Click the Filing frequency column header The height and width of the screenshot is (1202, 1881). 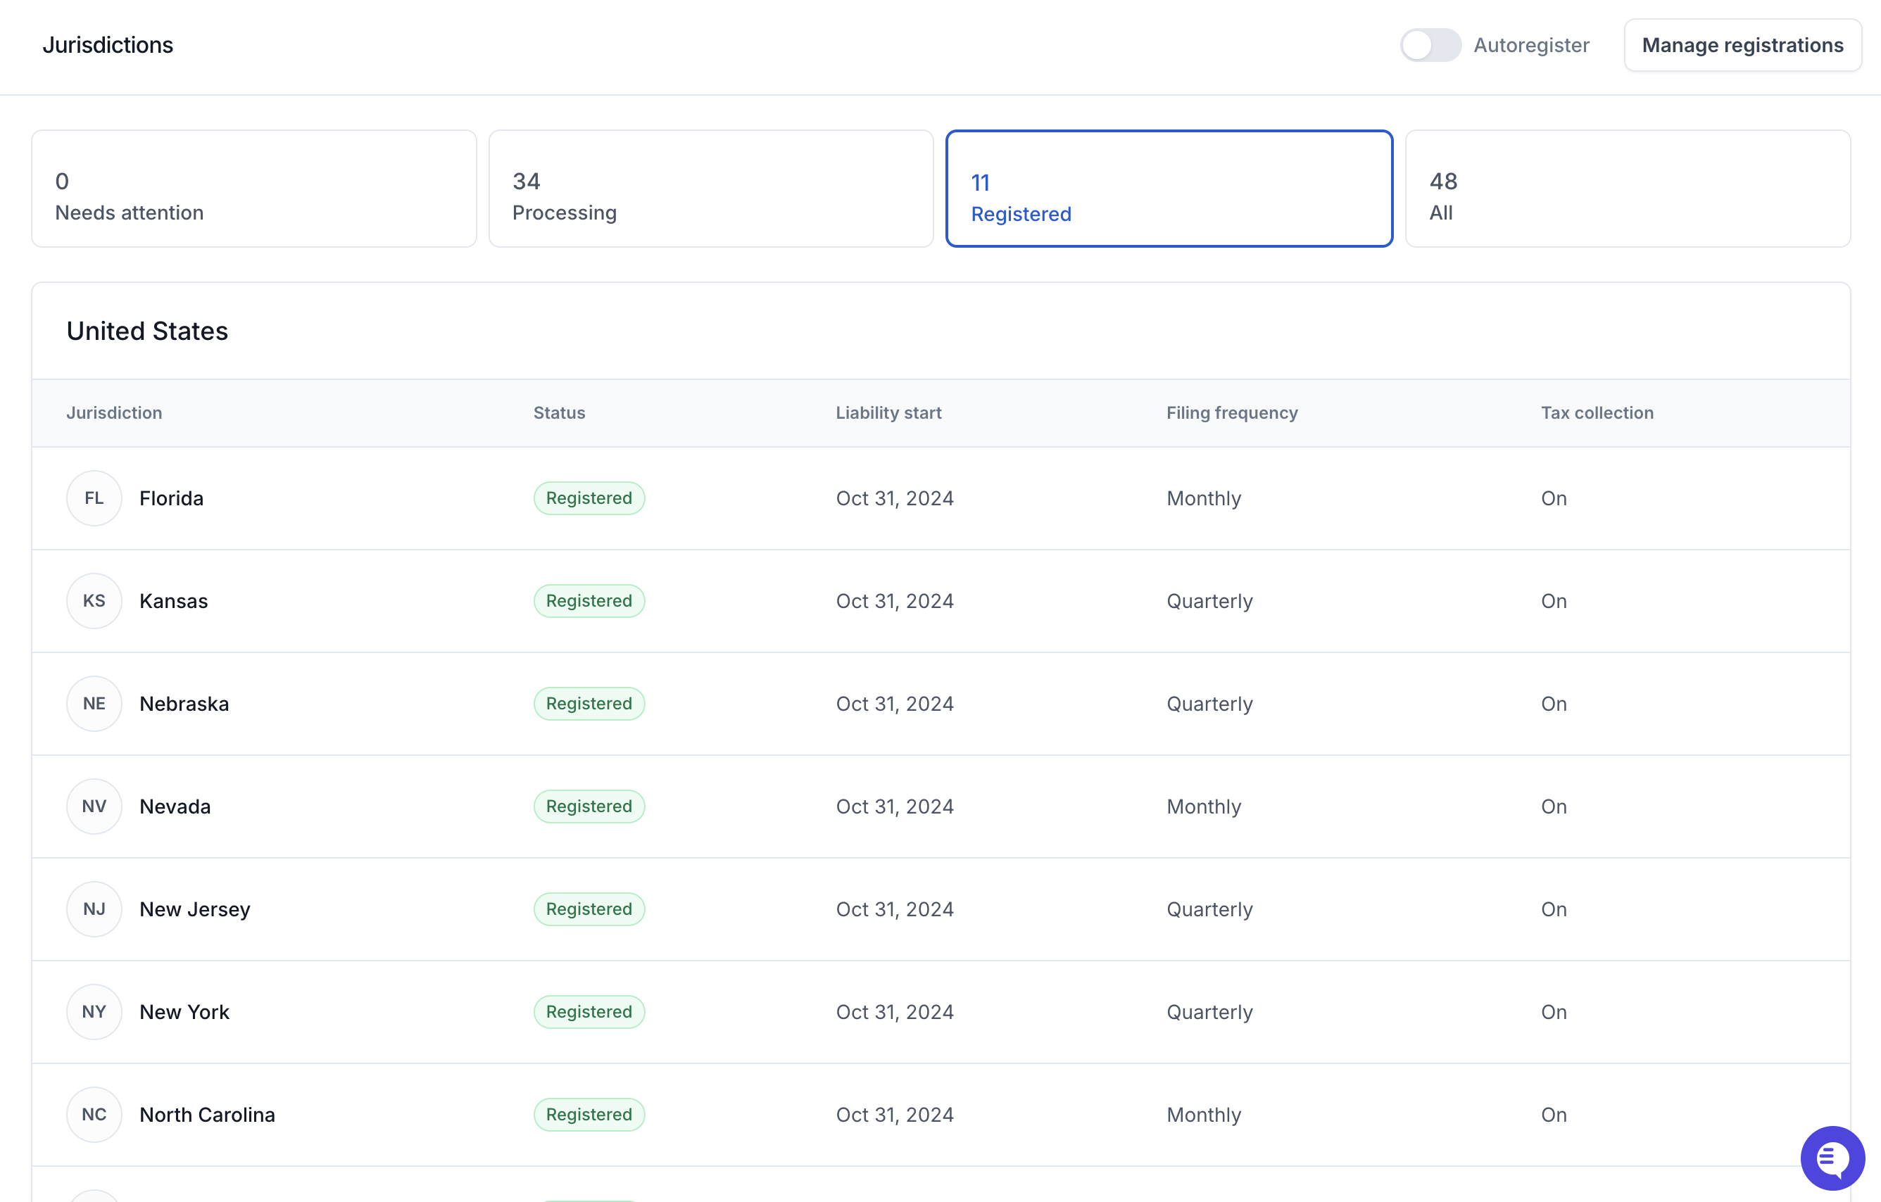point(1232,412)
